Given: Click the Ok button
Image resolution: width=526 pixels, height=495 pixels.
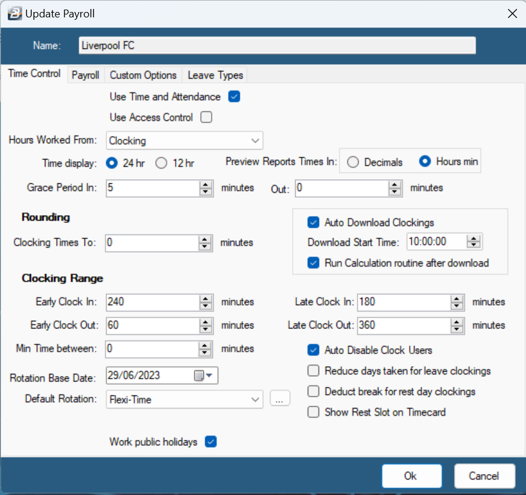Looking at the screenshot, I should [411, 476].
